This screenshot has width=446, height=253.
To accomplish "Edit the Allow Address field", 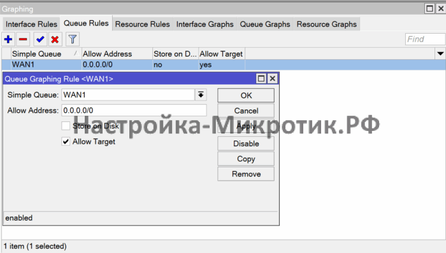I will [134, 111].
